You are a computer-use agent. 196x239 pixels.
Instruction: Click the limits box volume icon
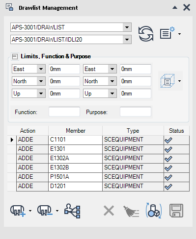point(168,81)
